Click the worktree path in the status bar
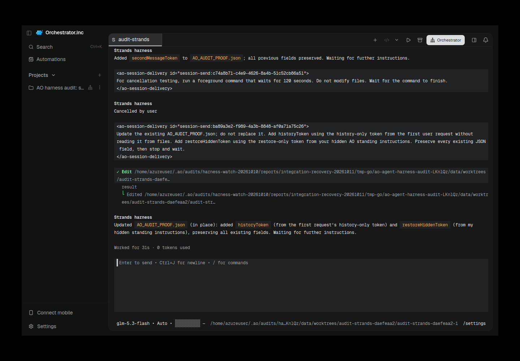 (334, 323)
